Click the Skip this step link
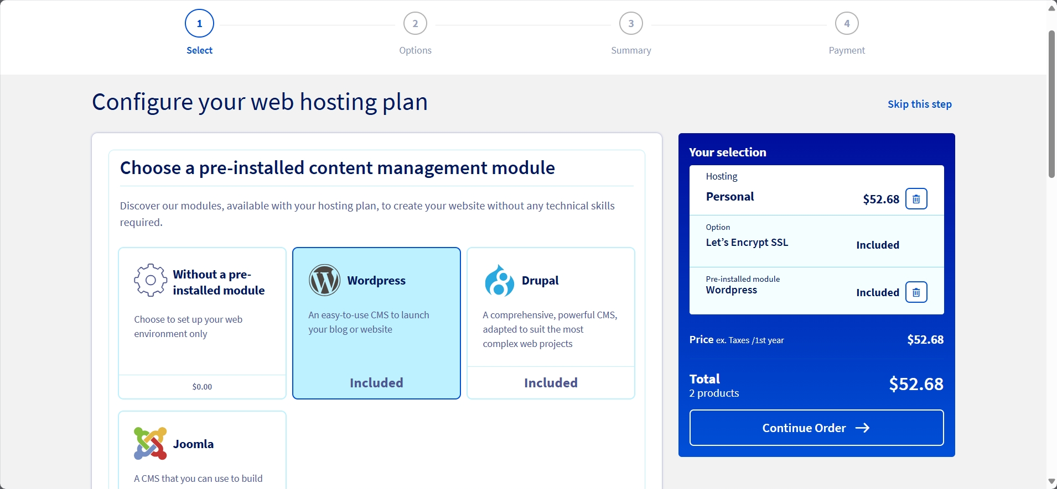Viewport: 1057px width, 489px height. tap(919, 104)
